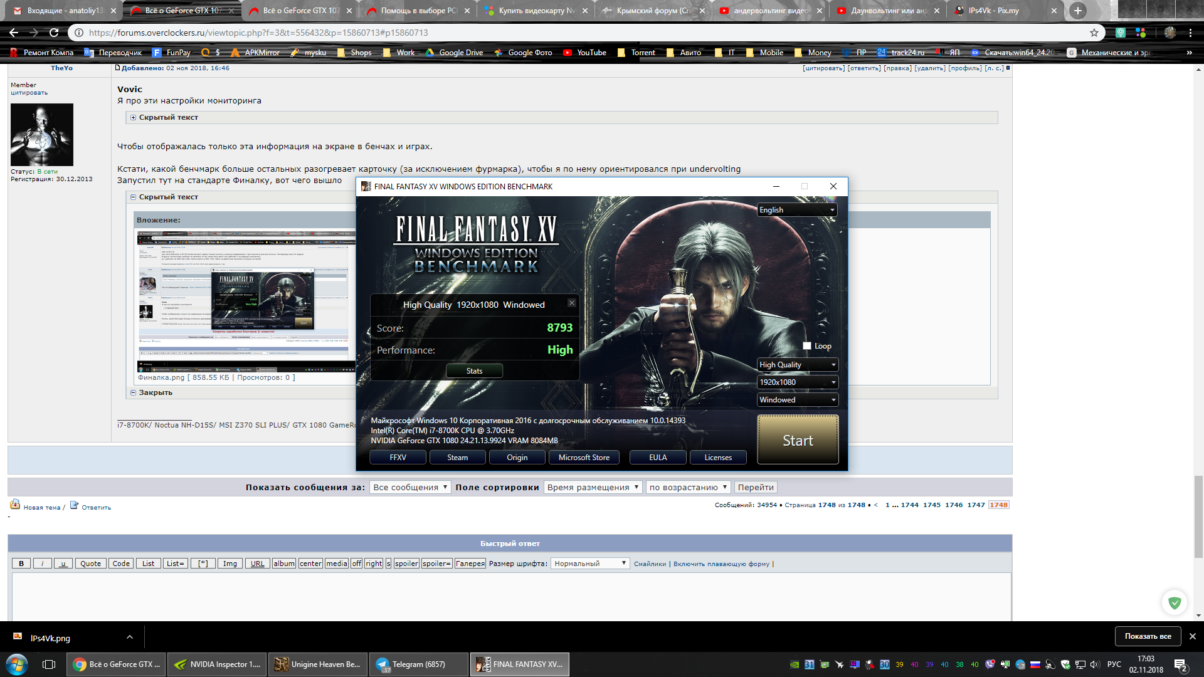This screenshot has width=1204, height=677.
Task: Open NVIDIA Inspector from the taskbar
Action: point(218,664)
